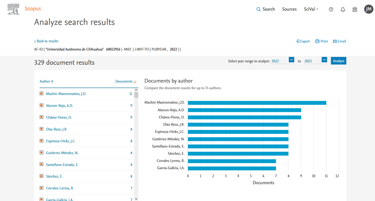Toggle the Alarcon-Rojo, A.D. checkbox

click(x=42, y=105)
